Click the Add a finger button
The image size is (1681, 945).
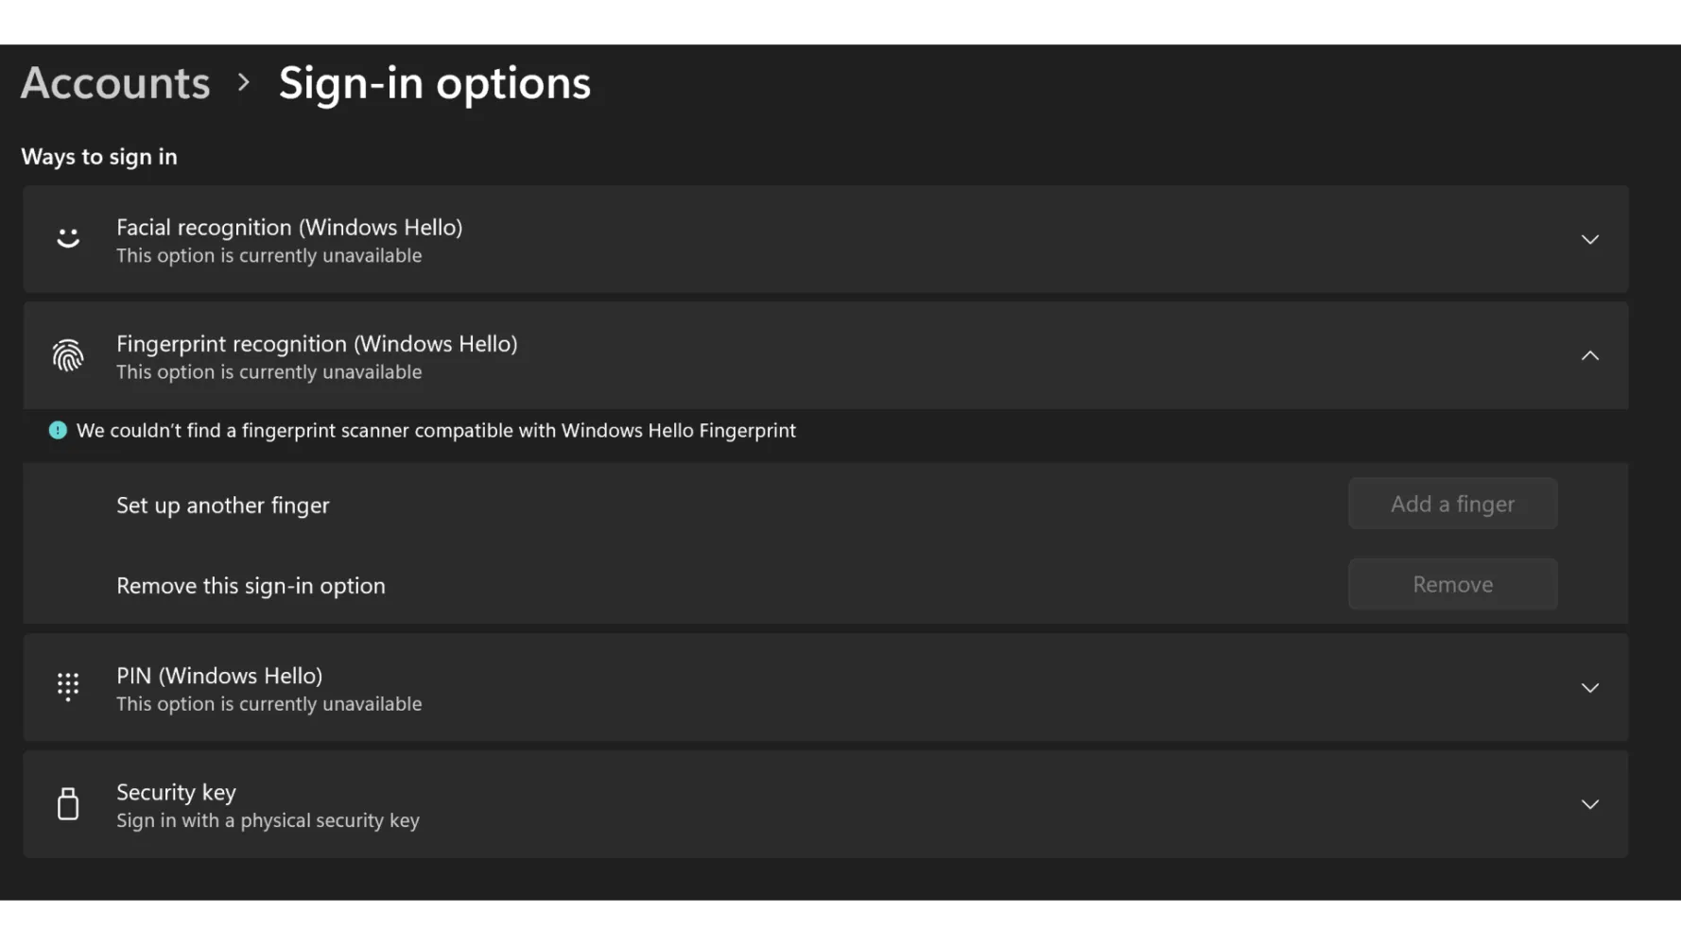[x=1452, y=504]
